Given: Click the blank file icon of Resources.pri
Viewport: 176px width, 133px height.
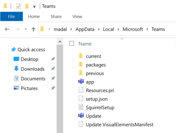Looking at the screenshot, I should (81, 90).
